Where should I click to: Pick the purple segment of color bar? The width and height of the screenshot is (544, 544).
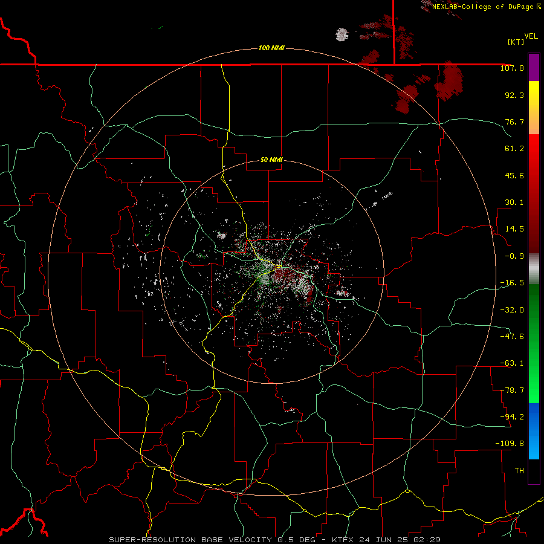click(534, 67)
